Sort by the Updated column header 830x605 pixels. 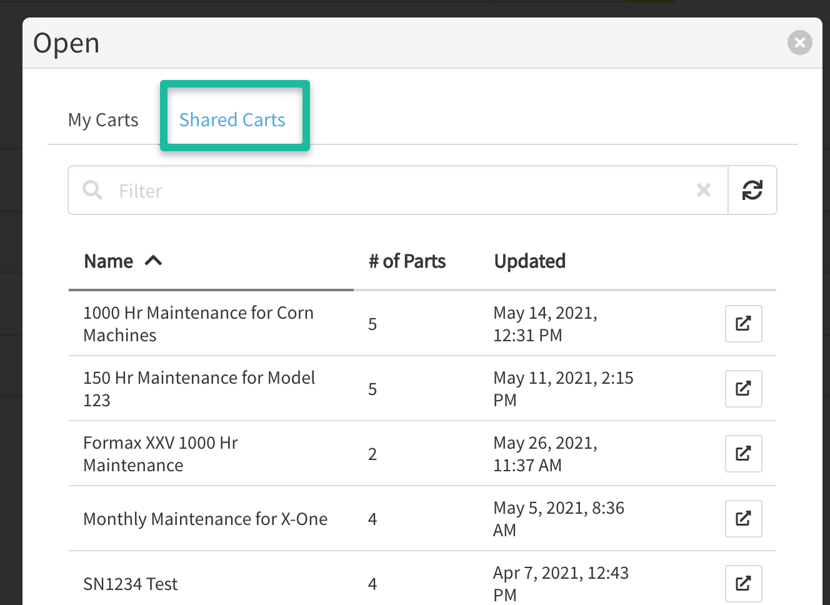coord(529,261)
